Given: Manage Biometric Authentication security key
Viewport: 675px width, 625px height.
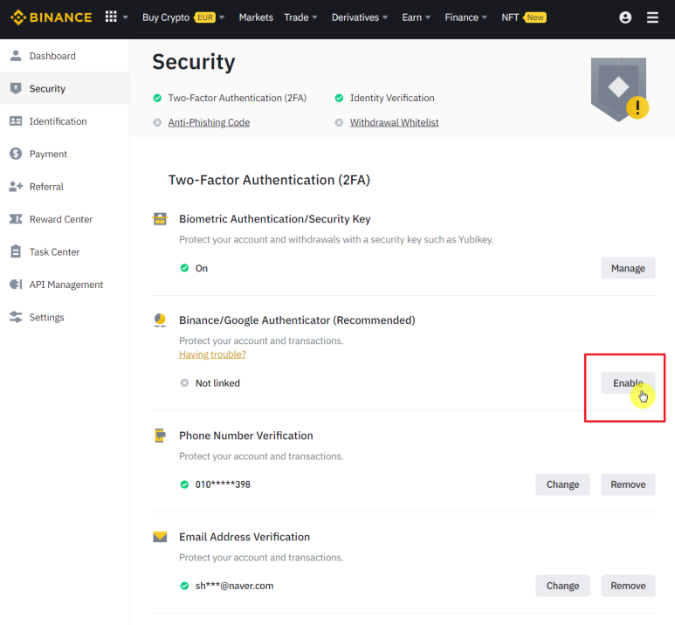Looking at the screenshot, I should pos(627,268).
